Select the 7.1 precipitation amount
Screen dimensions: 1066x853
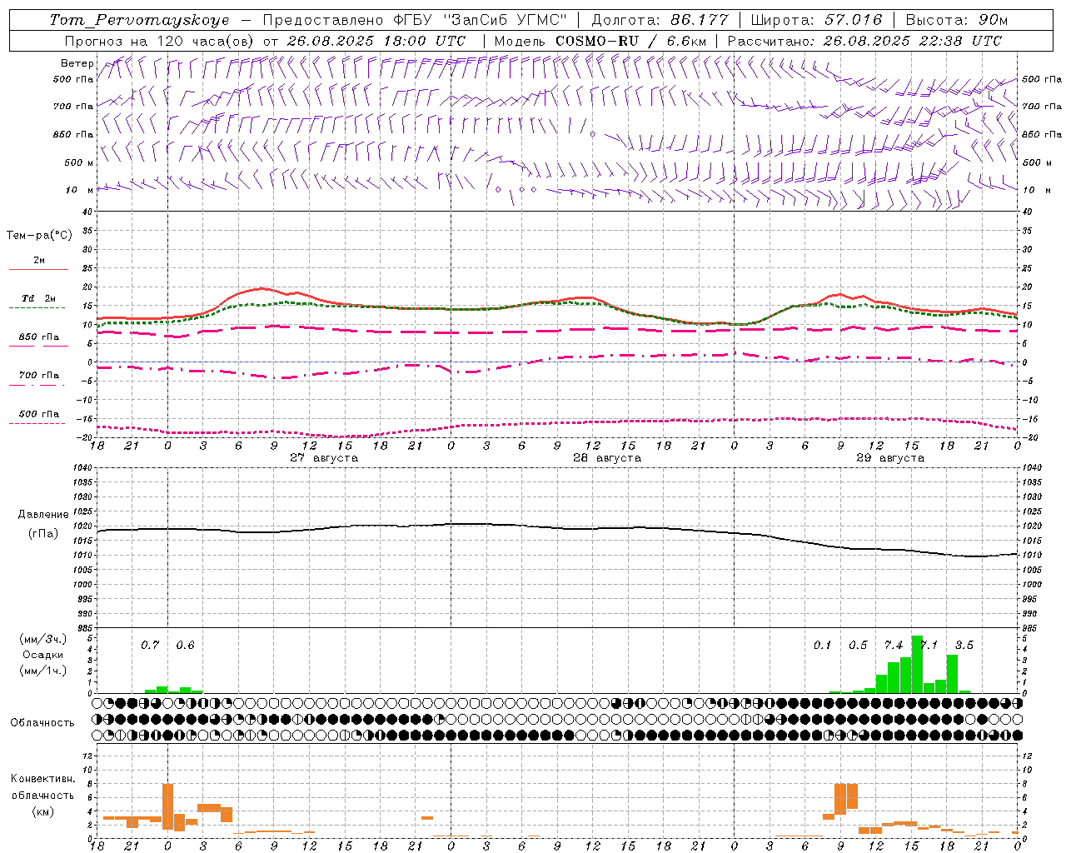tap(930, 645)
